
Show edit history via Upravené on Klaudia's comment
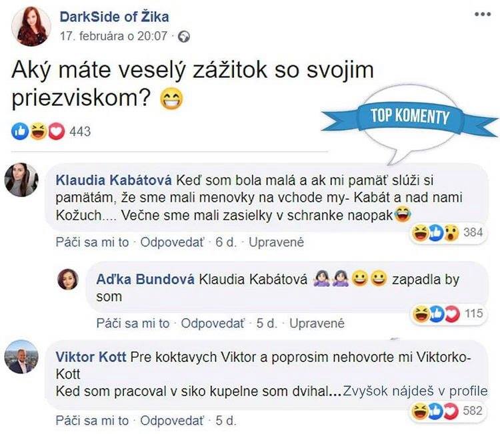click(x=276, y=242)
